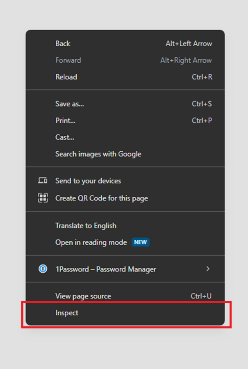Choose Create QR Code for this page
Image resolution: width=248 pixels, height=369 pixels.
pyautogui.click(x=125, y=198)
